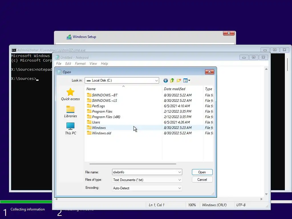Image resolution: width=292 pixels, height=219 pixels.
Task: Go back using the blue back arrow icon
Action: coord(166,80)
